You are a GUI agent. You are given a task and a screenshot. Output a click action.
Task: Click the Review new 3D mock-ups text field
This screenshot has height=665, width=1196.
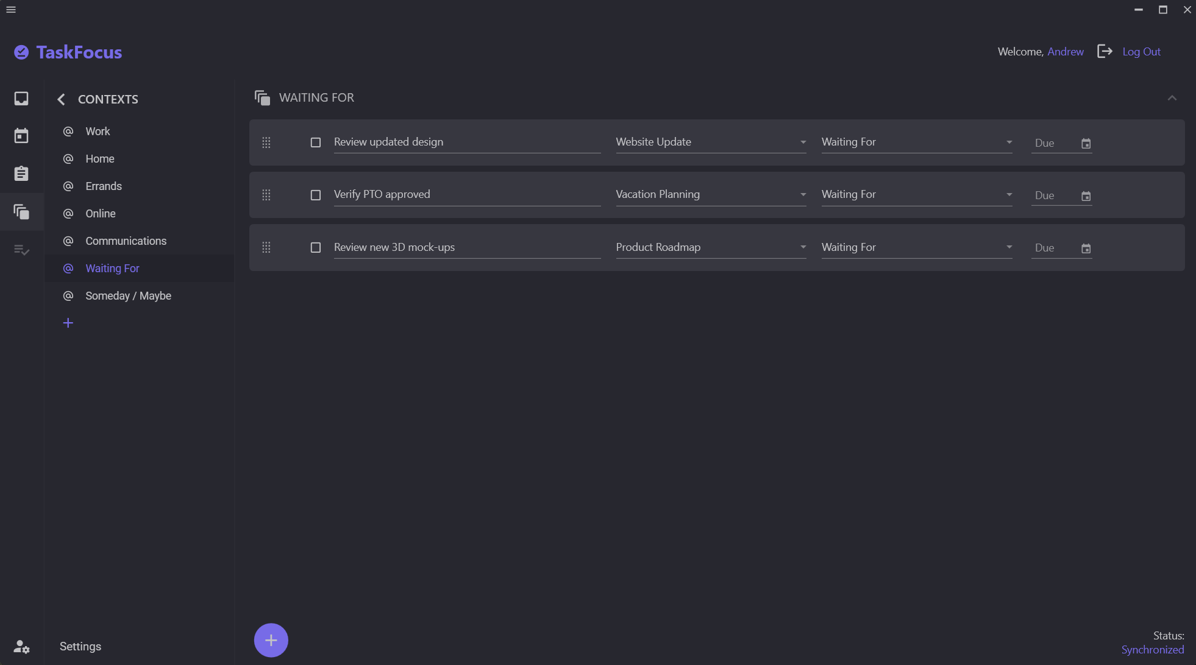tap(466, 247)
